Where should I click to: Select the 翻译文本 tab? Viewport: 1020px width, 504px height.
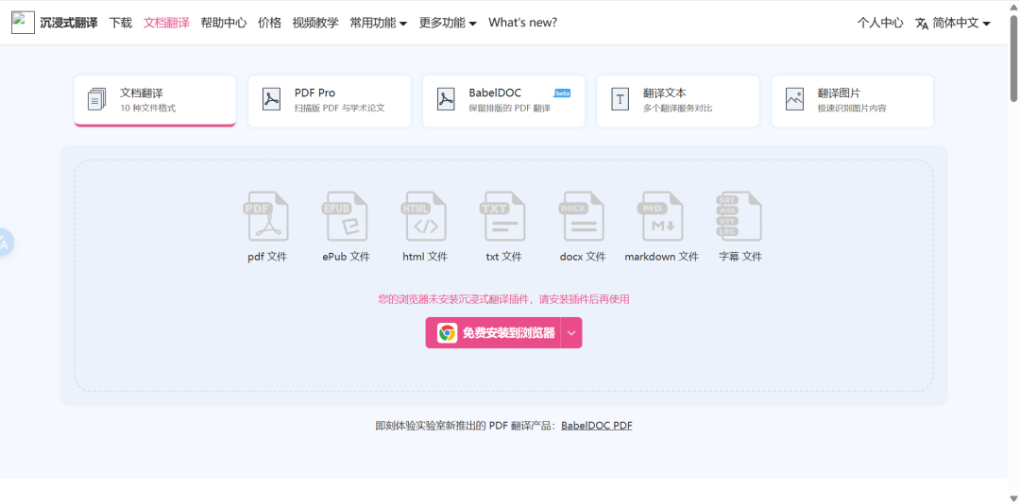click(x=677, y=100)
